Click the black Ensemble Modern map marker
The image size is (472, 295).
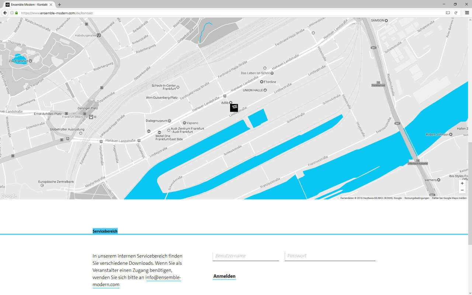click(234, 108)
